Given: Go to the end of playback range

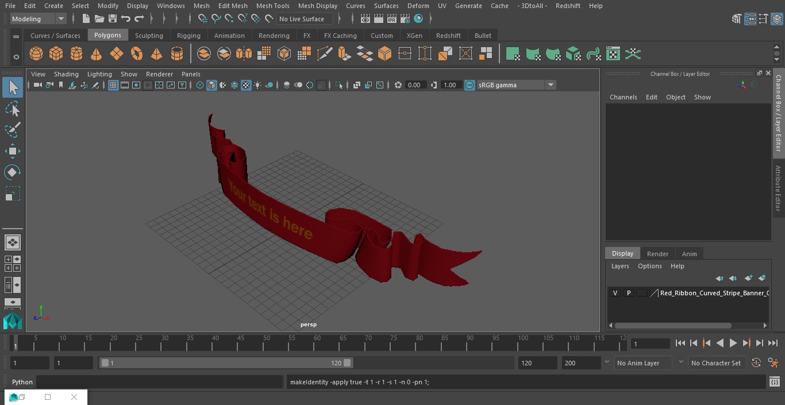Looking at the screenshot, I should (773, 343).
